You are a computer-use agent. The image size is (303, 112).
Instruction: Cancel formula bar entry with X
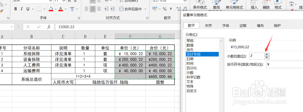pos(28,27)
